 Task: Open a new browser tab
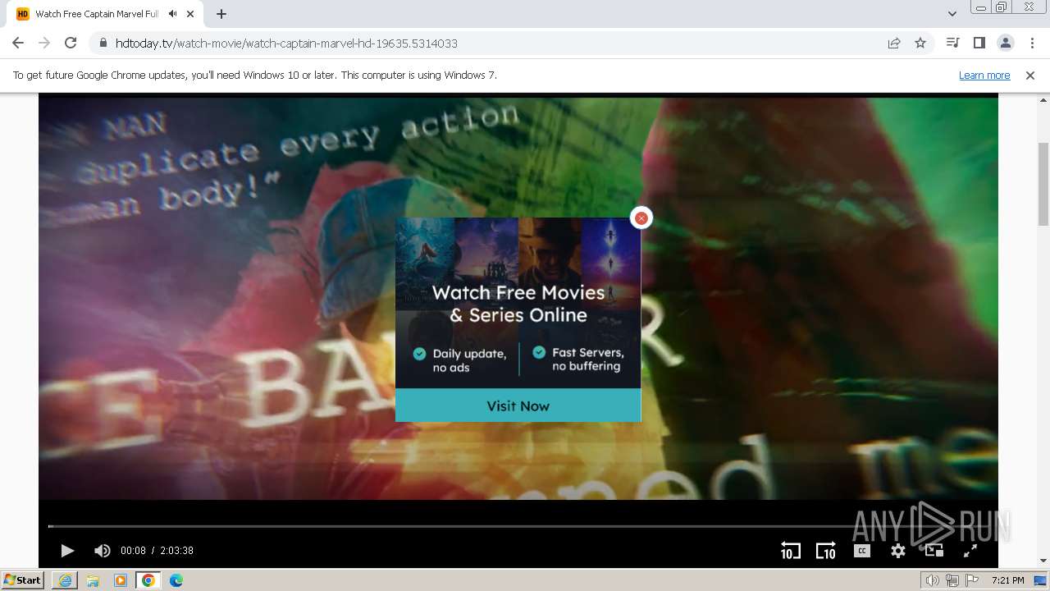[x=221, y=14]
